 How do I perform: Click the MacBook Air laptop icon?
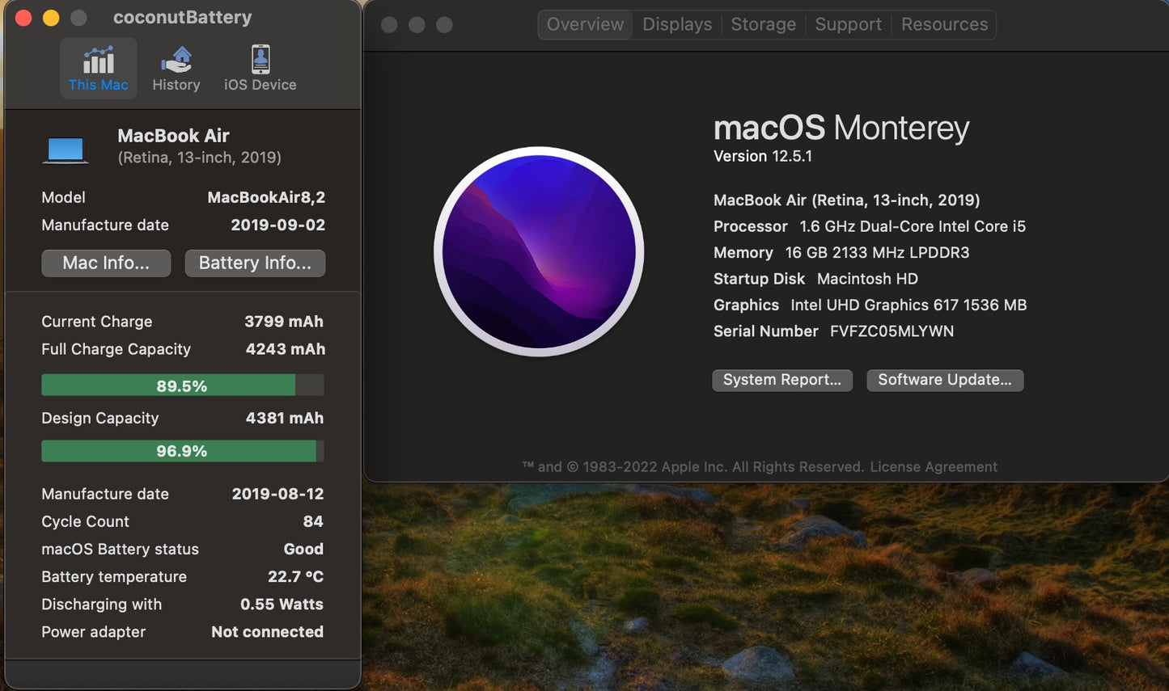pyautogui.click(x=66, y=147)
